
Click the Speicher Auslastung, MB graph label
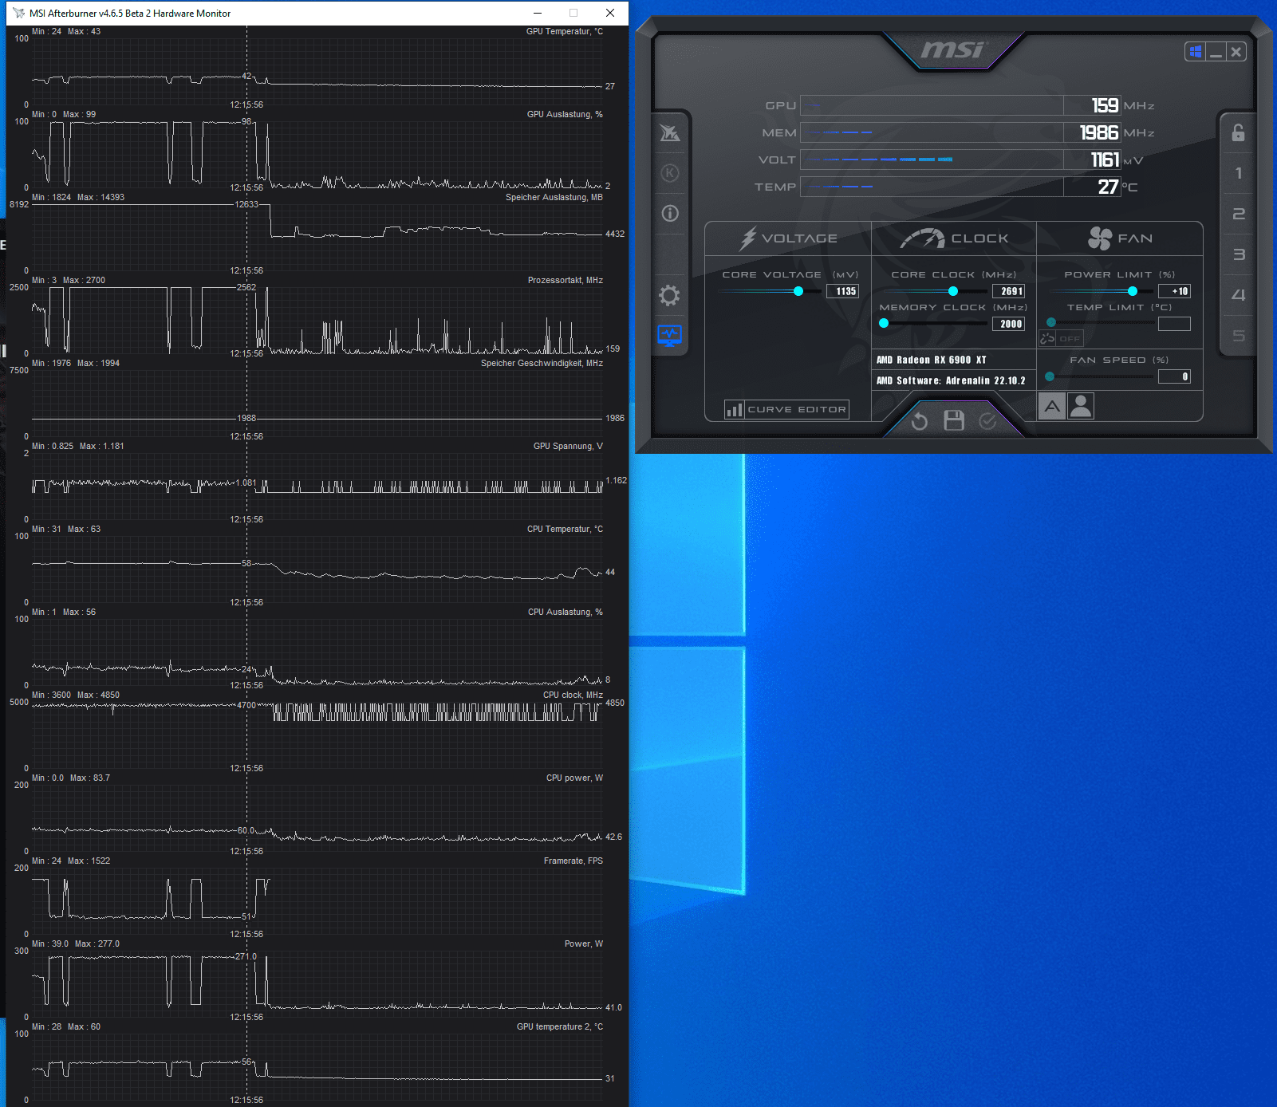554,197
